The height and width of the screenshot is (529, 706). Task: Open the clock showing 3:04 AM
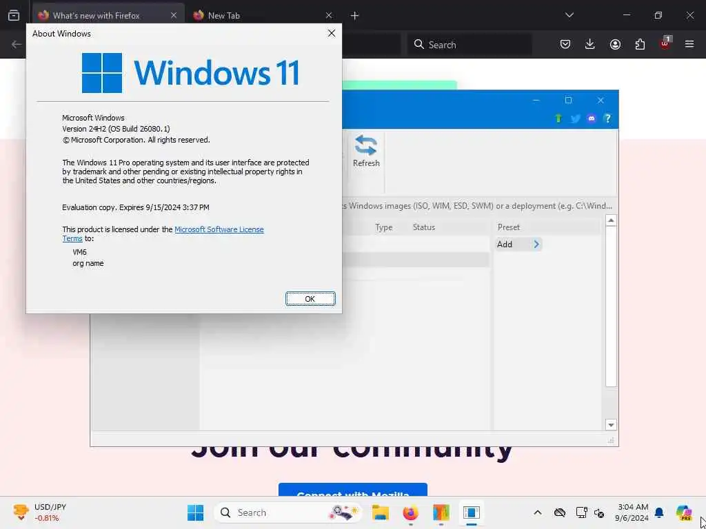click(632, 512)
